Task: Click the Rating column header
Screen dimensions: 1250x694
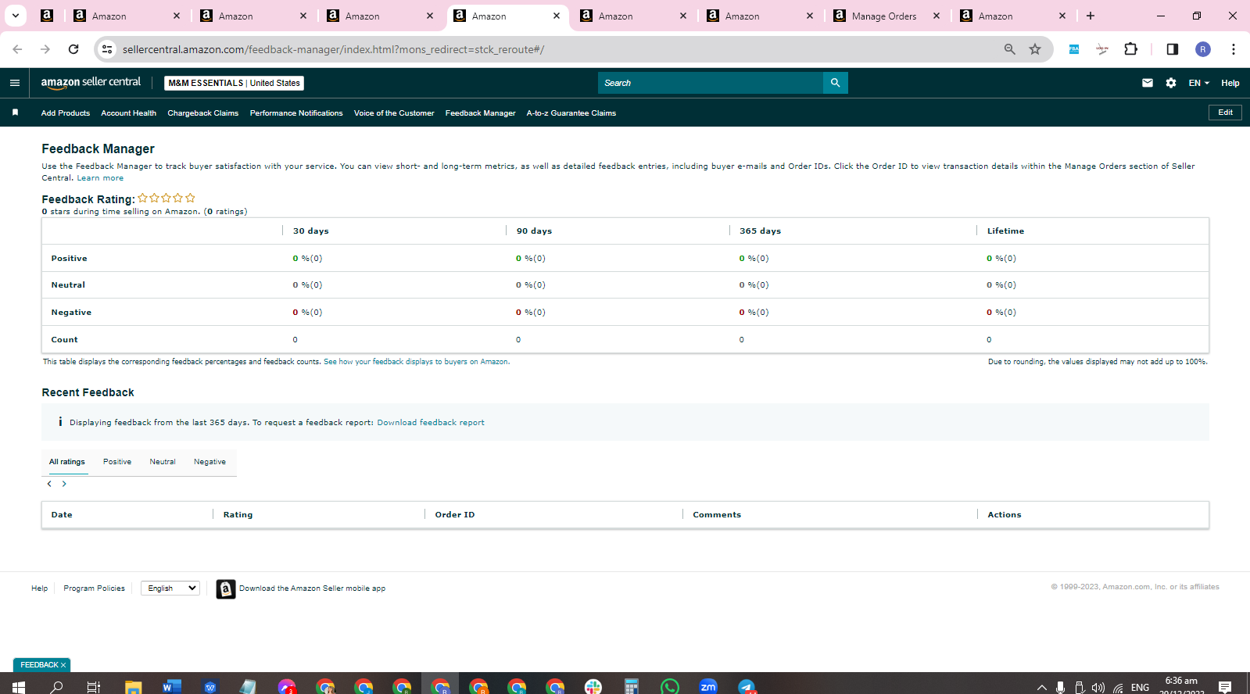Action: pyautogui.click(x=238, y=515)
